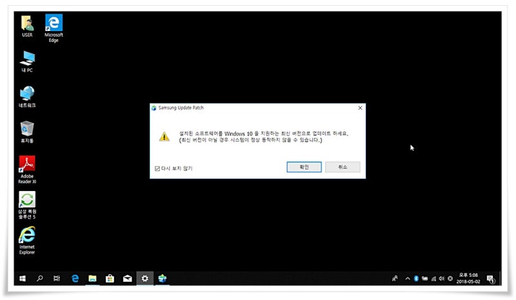
Task: Click the 취소 button in dialog
Action: pyautogui.click(x=342, y=167)
